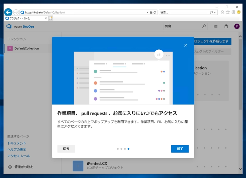Click the project filter field
This screenshot has height=178, width=246.
[212, 52]
